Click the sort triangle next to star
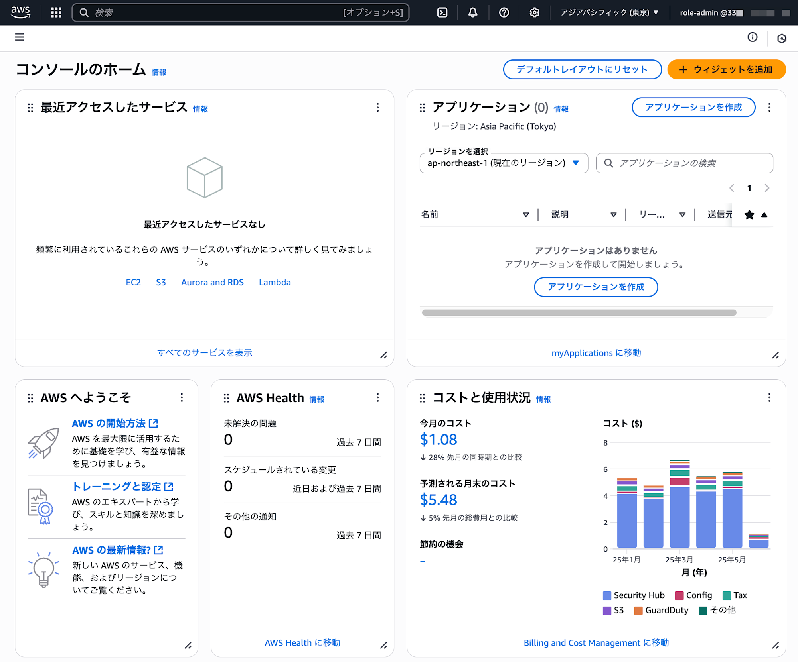Screen dimensions: 798x662 point(764,215)
